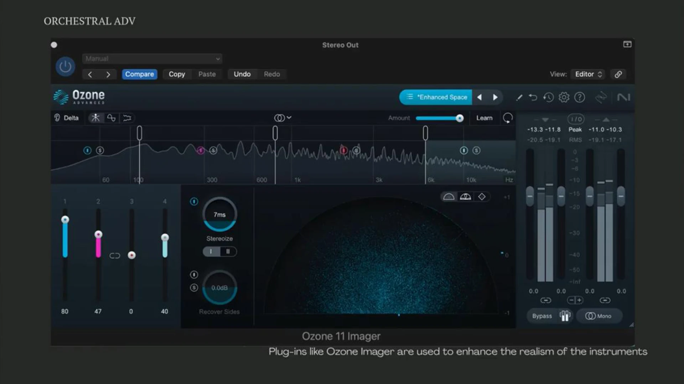
Task: Select the second imager mode icon
Action: [x=111, y=118]
